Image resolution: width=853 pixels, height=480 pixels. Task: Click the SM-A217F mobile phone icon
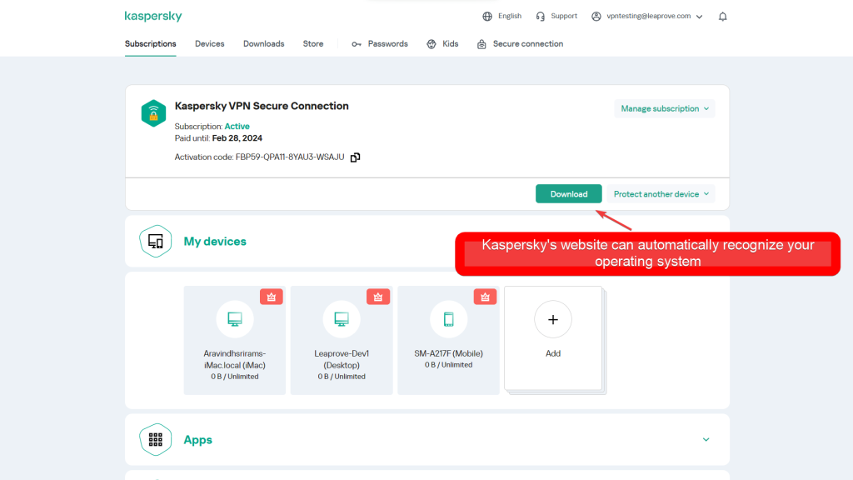point(448,319)
